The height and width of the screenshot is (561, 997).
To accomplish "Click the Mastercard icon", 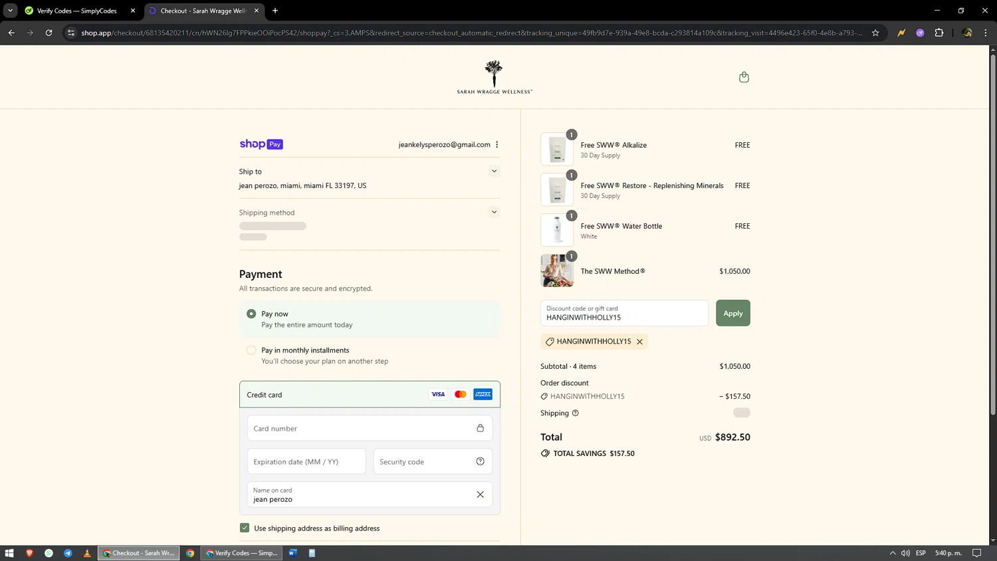I will (x=460, y=394).
